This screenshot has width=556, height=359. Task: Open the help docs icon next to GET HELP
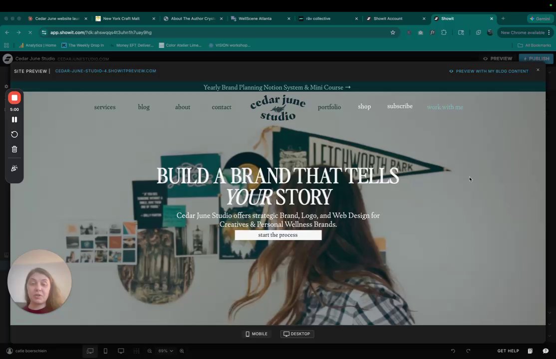(x=530, y=351)
